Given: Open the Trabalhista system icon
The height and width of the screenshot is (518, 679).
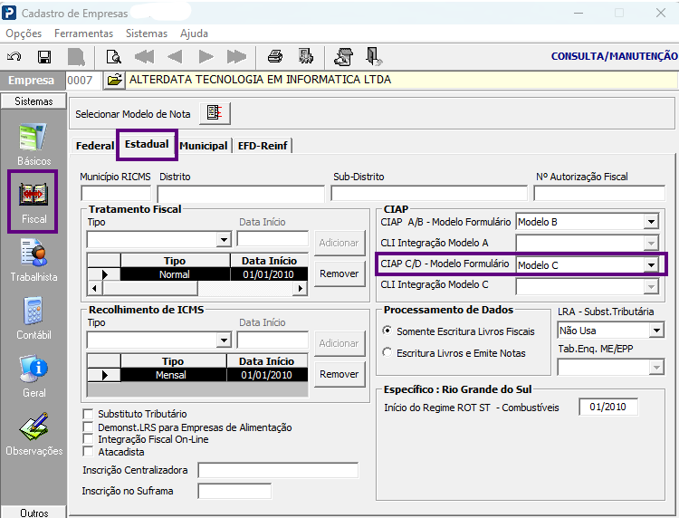Looking at the screenshot, I should point(33,261).
